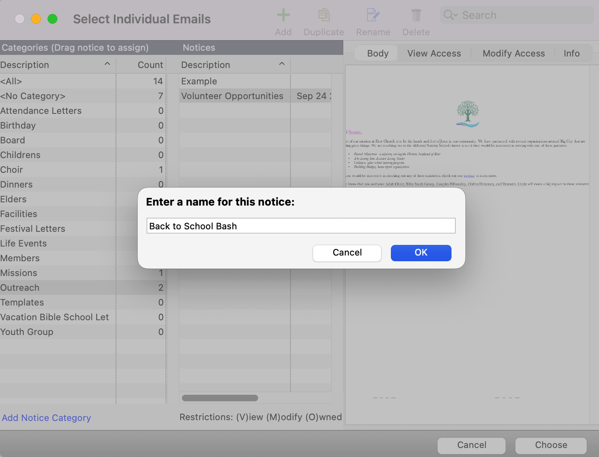Click the notices horizontal scrollbar

[220, 398]
